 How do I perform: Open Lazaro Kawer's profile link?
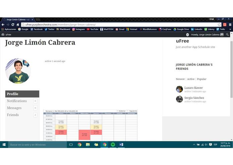click(193, 88)
